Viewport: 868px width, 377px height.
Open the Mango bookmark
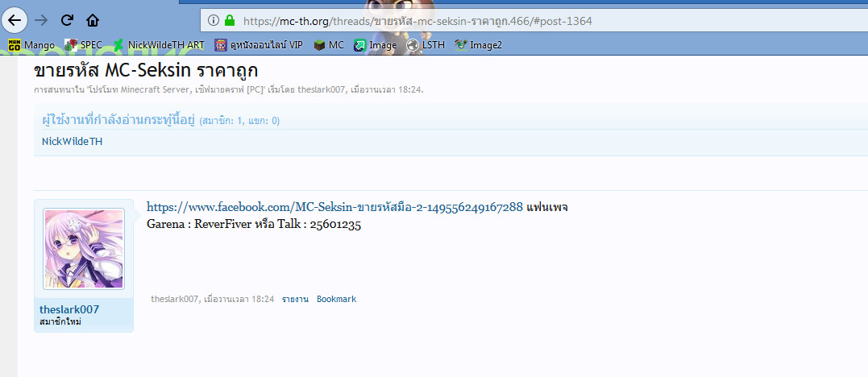click(x=31, y=45)
